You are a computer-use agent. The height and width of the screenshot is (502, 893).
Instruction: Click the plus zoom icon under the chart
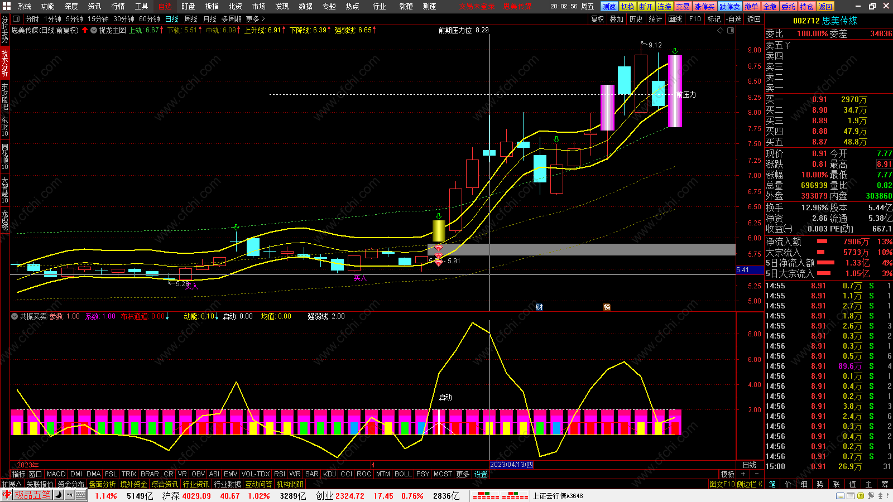743,474
